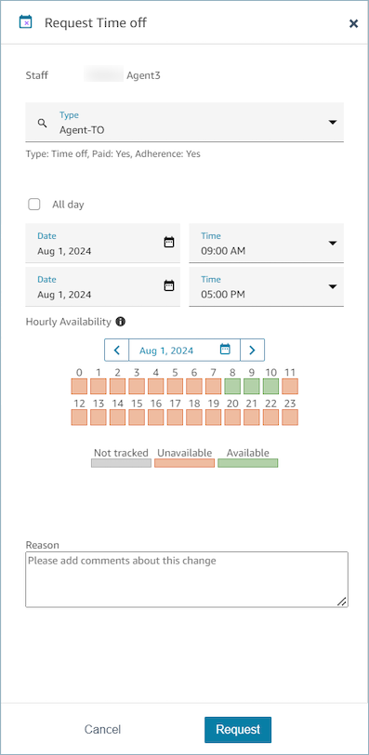Viewport: 369px width, 755px height.
Task: Submit with the Request button
Action: tap(238, 730)
